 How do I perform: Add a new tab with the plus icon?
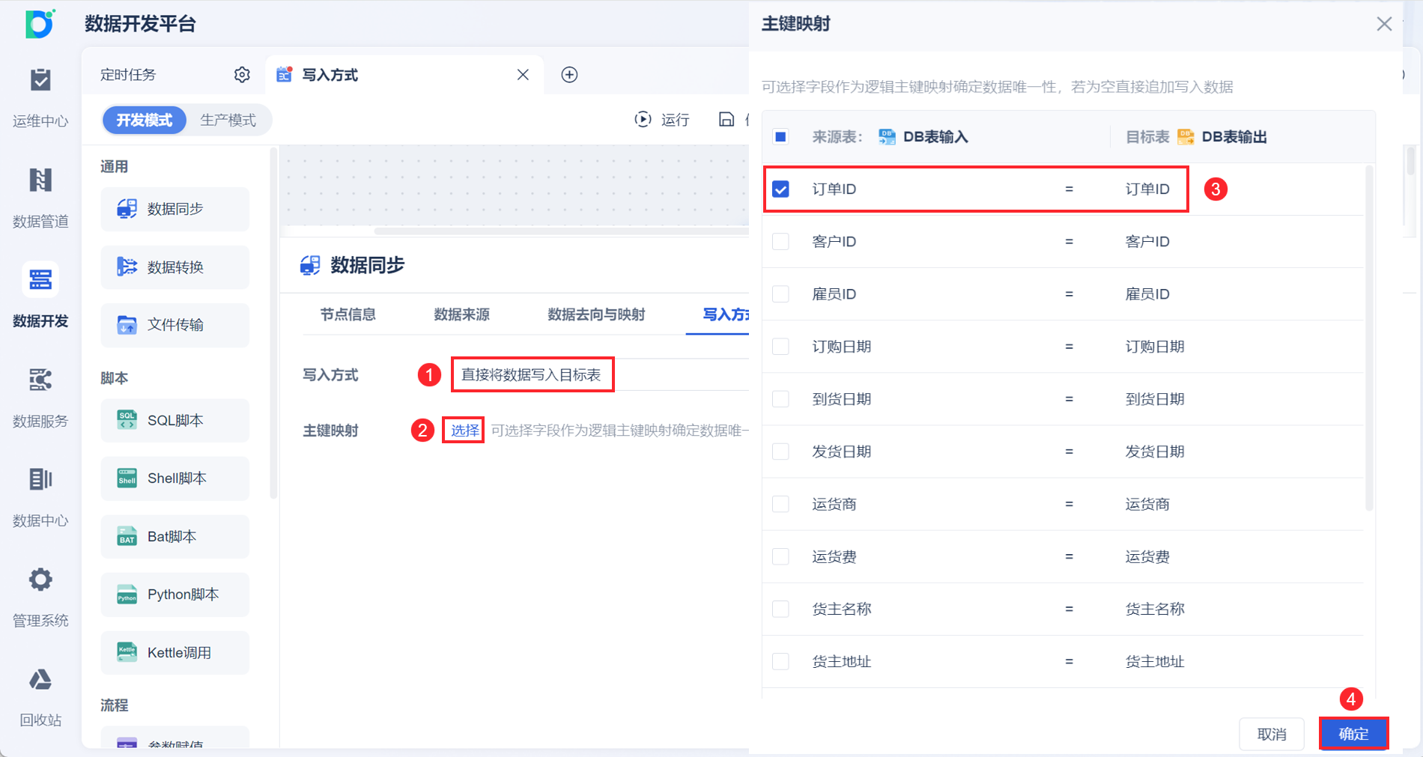tap(569, 75)
